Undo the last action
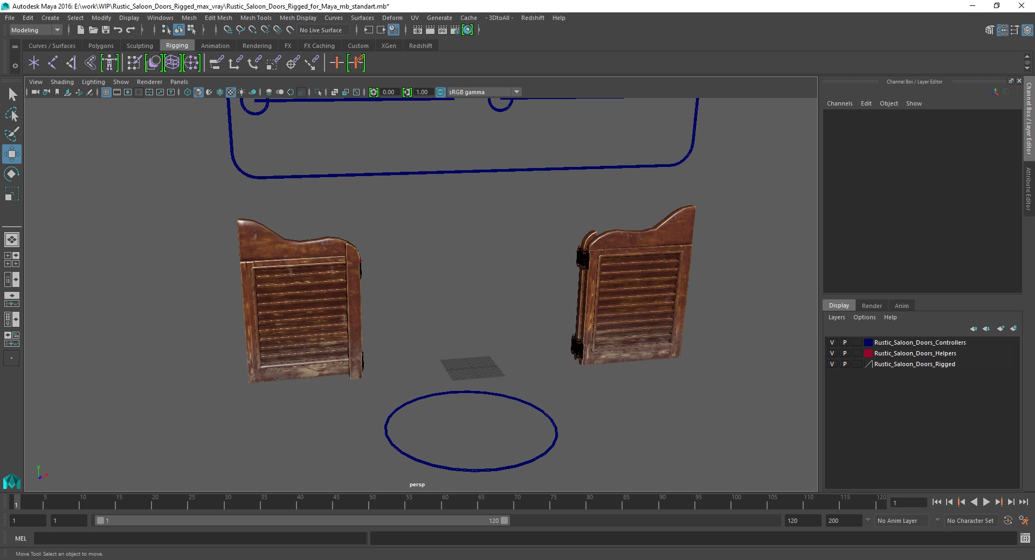The image size is (1035, 560). 118,30
